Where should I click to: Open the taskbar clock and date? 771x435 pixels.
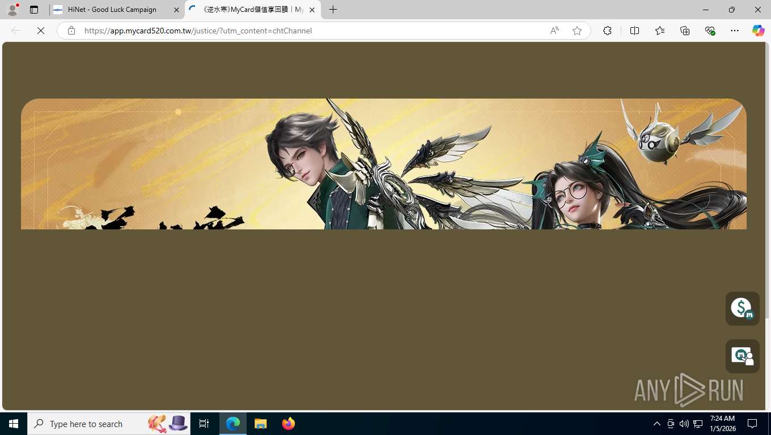click(722, 424)
